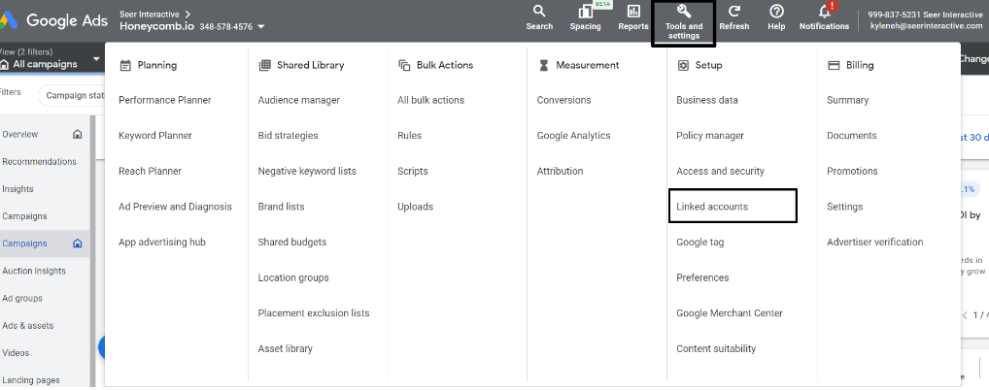Open Conversions under Measurement
Screen dimensions: 989x390
point(563,100)
